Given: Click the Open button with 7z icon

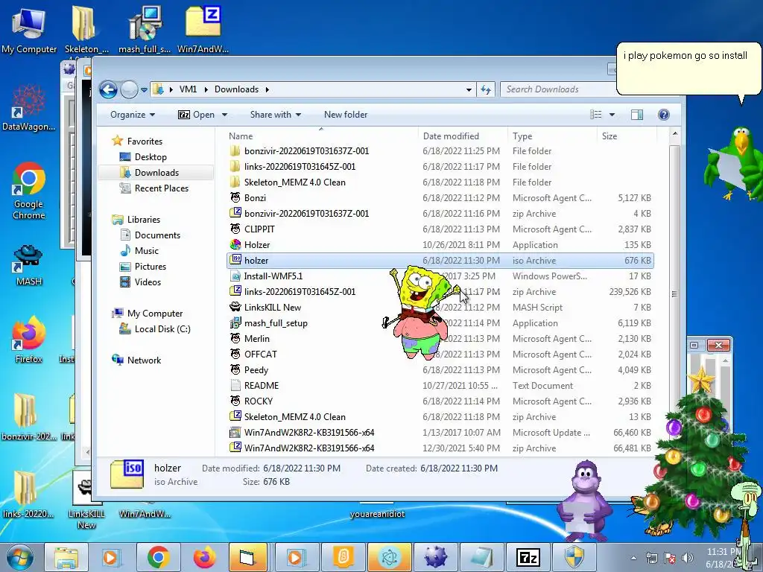Looking at the screenshot, I should [196, 115].
